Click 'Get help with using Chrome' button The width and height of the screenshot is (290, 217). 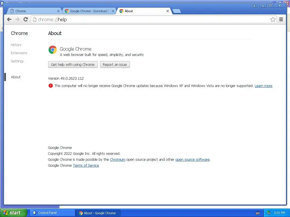[x=73, y=65]
